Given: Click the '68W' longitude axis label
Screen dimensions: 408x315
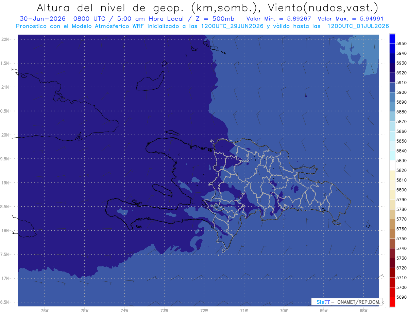Looking at the screenshot, I should pyautogui.click(x=363, y=311).
